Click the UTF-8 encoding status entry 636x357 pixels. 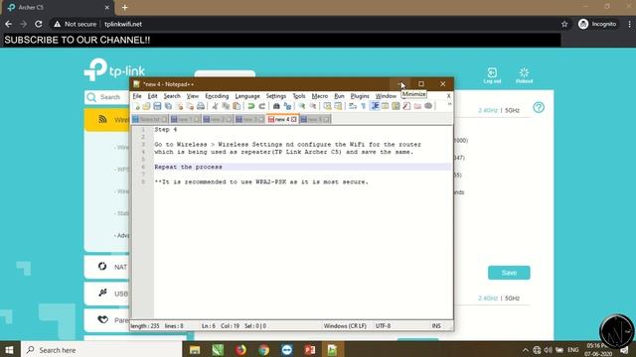383,326
